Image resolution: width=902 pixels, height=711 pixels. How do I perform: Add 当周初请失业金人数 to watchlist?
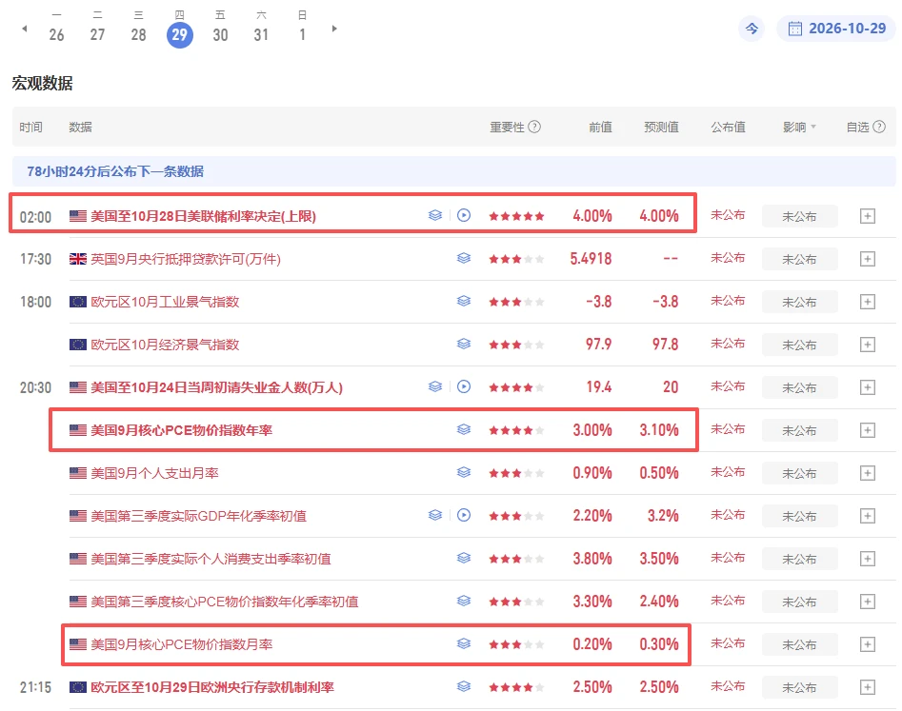868,387
